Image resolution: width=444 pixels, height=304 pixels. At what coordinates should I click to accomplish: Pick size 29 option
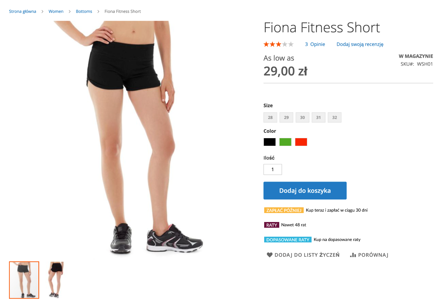pos(286,117)
